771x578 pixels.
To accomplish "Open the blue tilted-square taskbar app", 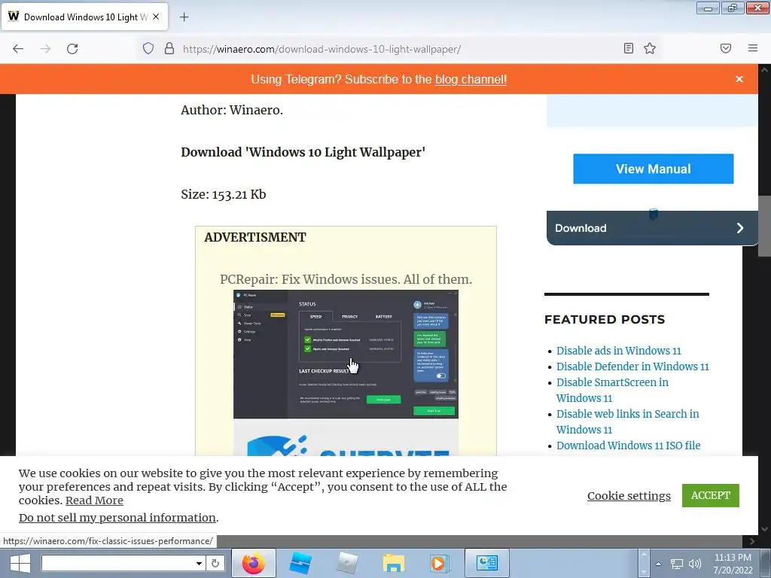I will [x=300, y=563].
